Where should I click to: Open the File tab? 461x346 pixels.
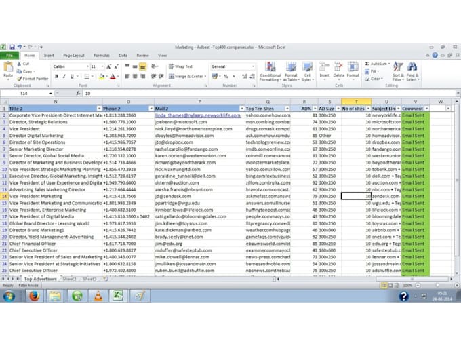tap(9, 56)
